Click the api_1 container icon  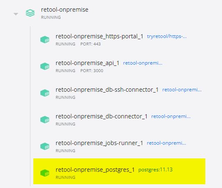point(45,66)
